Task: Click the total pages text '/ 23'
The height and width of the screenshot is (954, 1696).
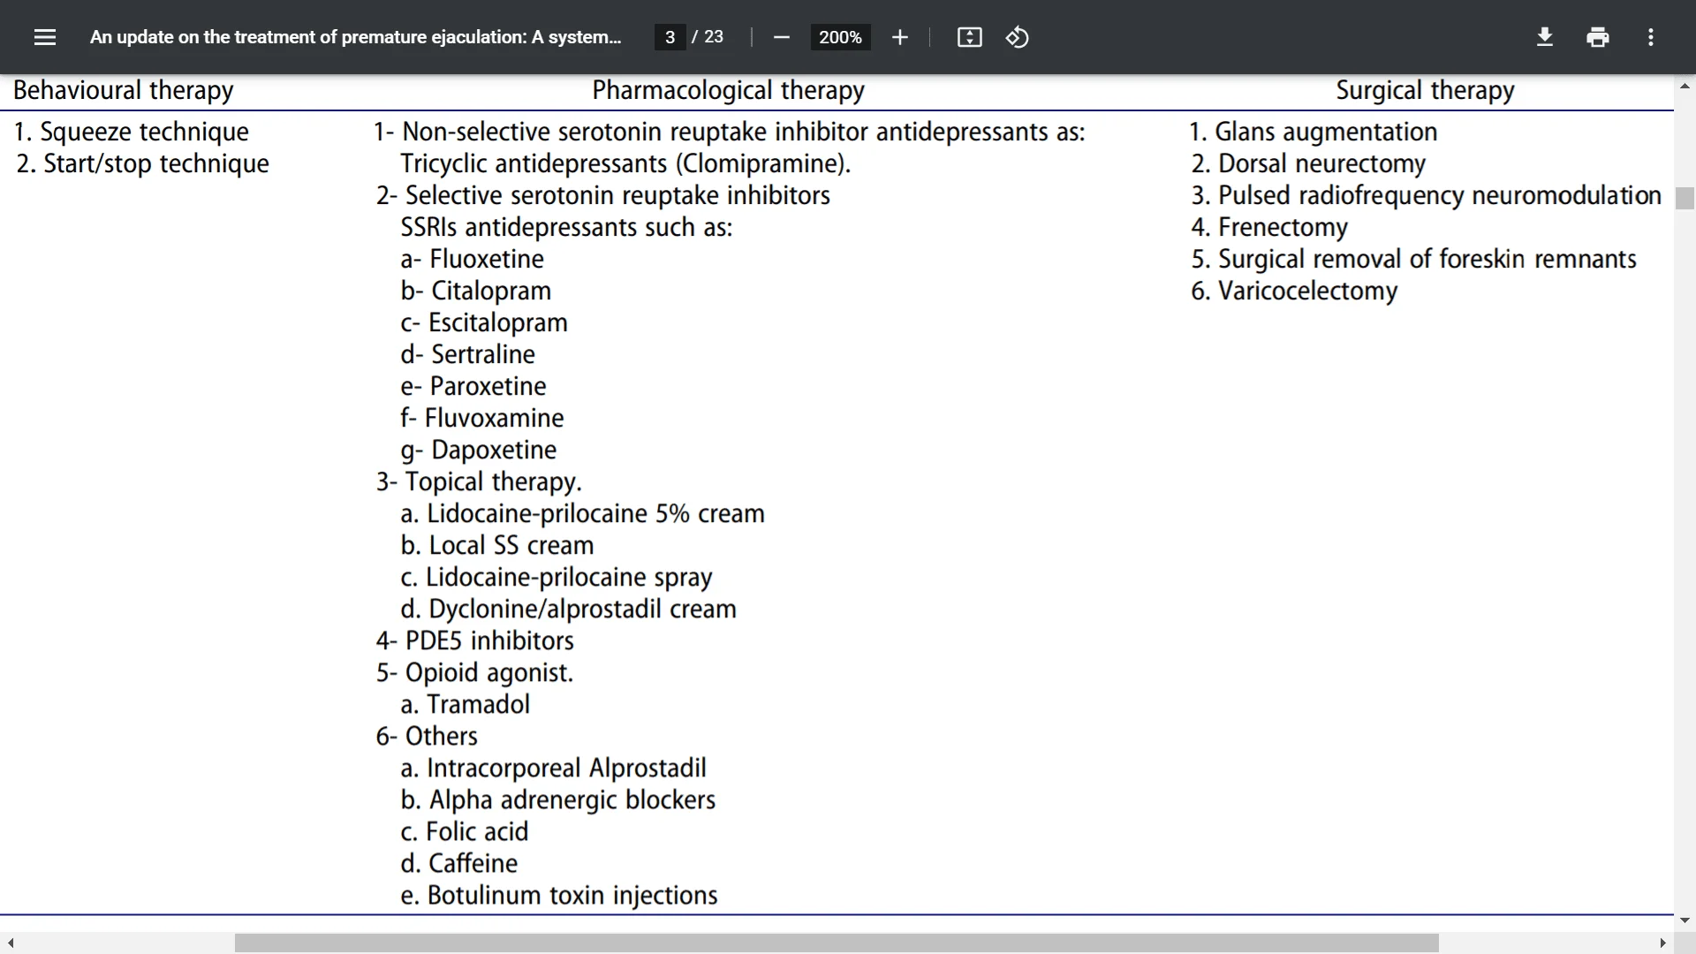Action: tap(708, 37)
